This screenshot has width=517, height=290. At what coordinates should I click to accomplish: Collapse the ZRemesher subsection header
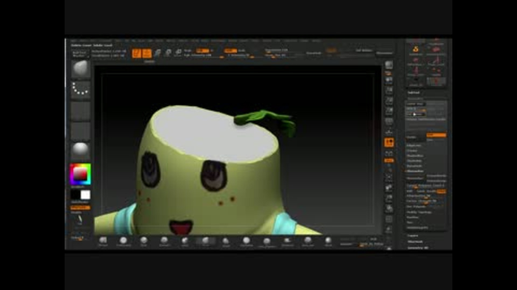pyautogui.click(x=415, y=171)
